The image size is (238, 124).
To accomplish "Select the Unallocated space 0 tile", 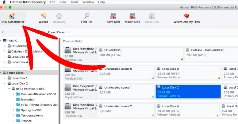I will (126, 73).
